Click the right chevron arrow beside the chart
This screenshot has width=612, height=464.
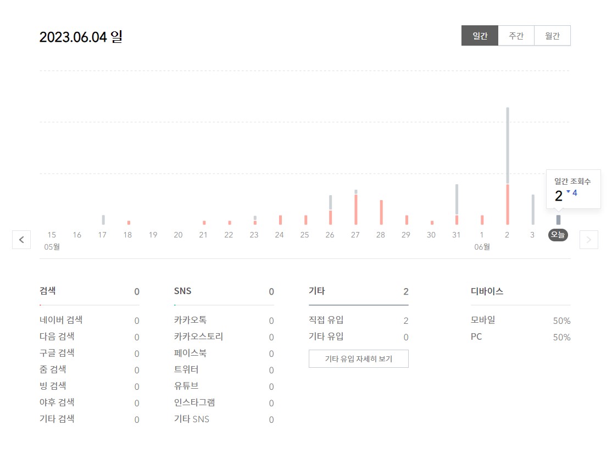click(589, 240)
